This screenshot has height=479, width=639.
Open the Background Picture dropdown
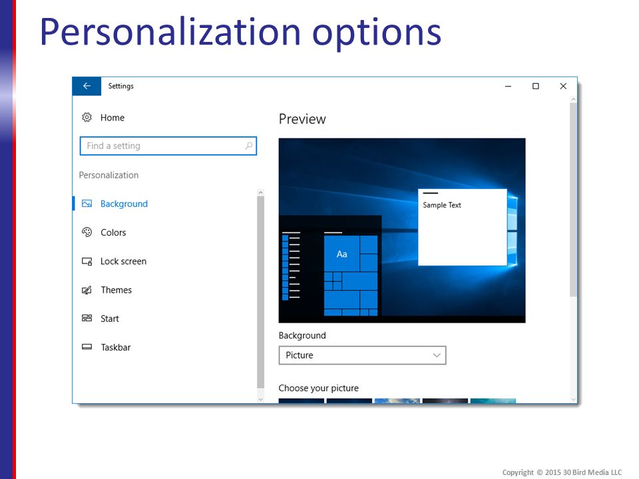(x=362, y=355)
